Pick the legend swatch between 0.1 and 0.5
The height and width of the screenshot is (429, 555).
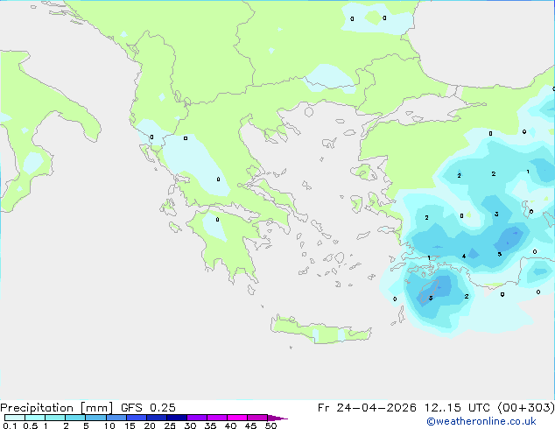point(15,418)
